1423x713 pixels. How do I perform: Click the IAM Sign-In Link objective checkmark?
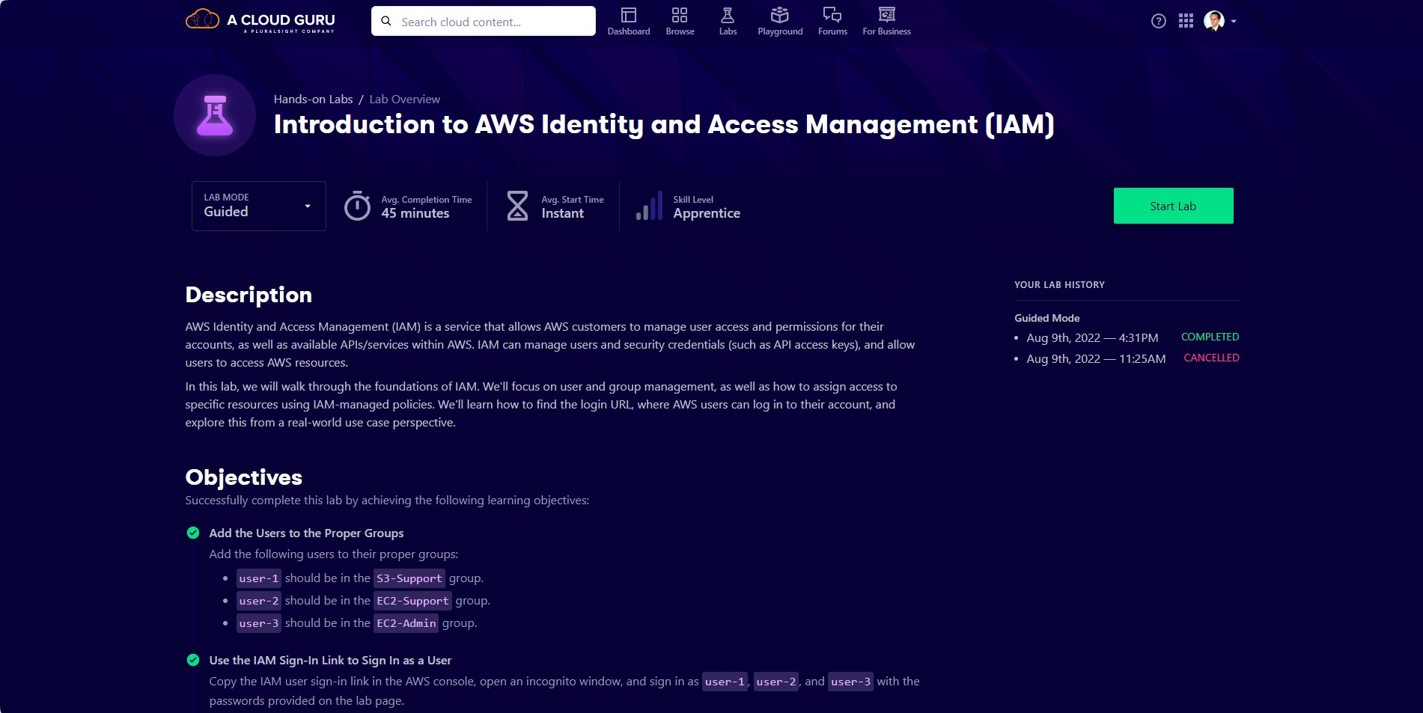193,660
